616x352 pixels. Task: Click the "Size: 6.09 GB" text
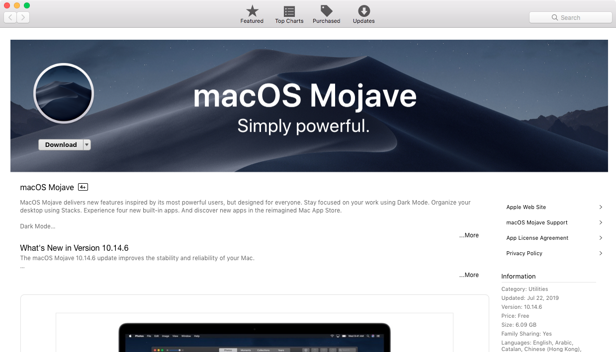click(519, 325)
